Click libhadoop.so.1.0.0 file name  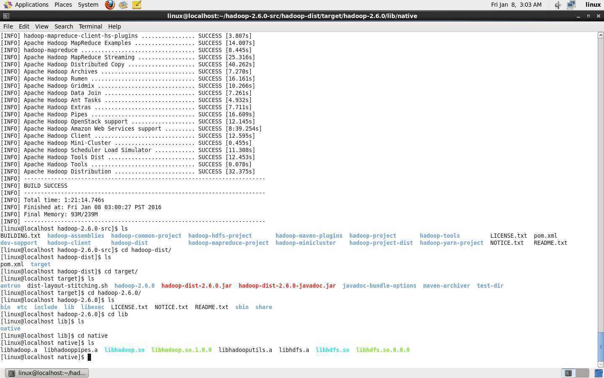pos(181,350)
